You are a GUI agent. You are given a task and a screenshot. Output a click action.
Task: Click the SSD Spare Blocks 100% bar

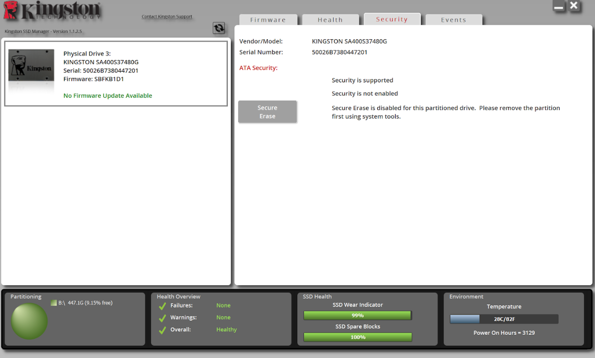point(357,337)
